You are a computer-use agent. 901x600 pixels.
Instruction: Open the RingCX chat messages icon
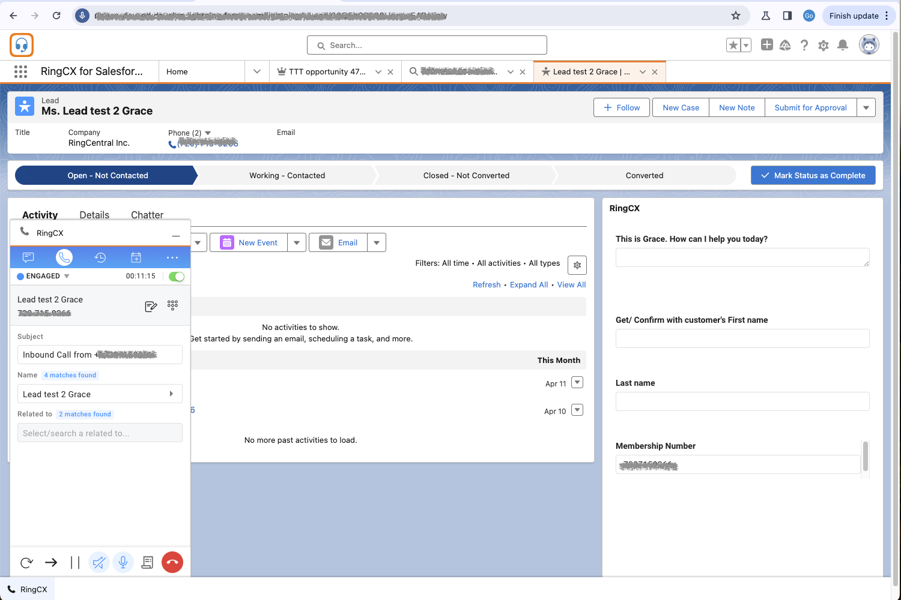[28, 257]
